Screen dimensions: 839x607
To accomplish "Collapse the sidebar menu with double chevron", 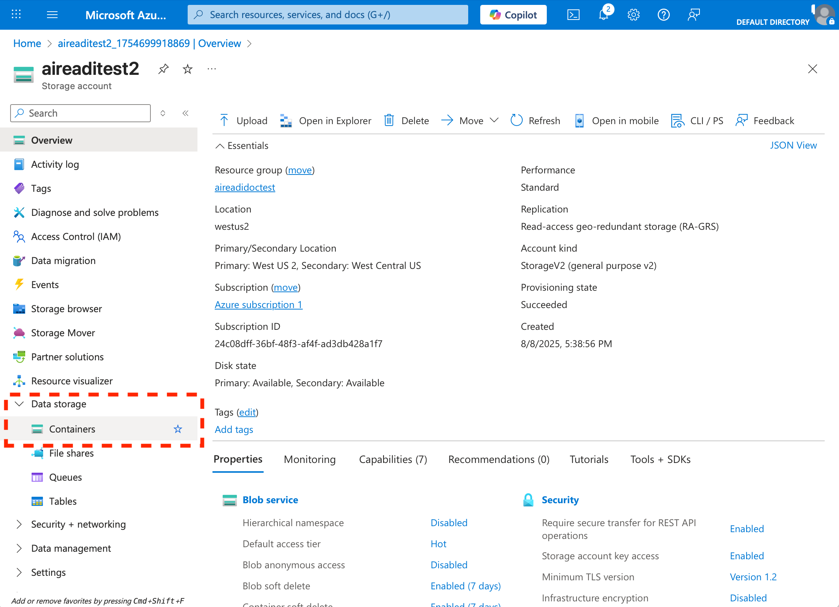I will coord(185,113).
